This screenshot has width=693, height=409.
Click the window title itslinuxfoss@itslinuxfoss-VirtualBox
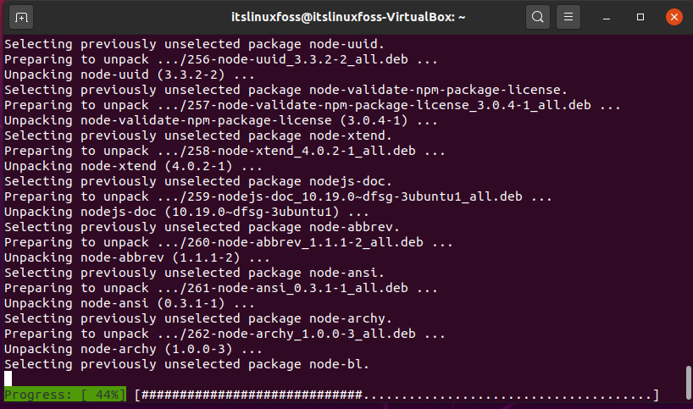tap(348, 17)
